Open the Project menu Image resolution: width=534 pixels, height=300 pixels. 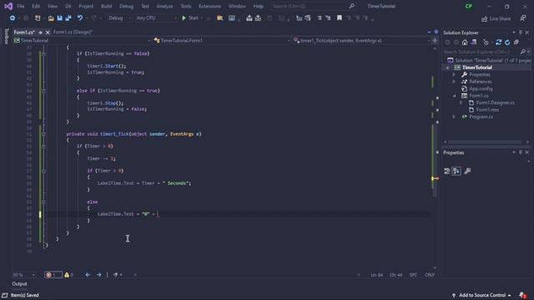[x=86, y=6]
